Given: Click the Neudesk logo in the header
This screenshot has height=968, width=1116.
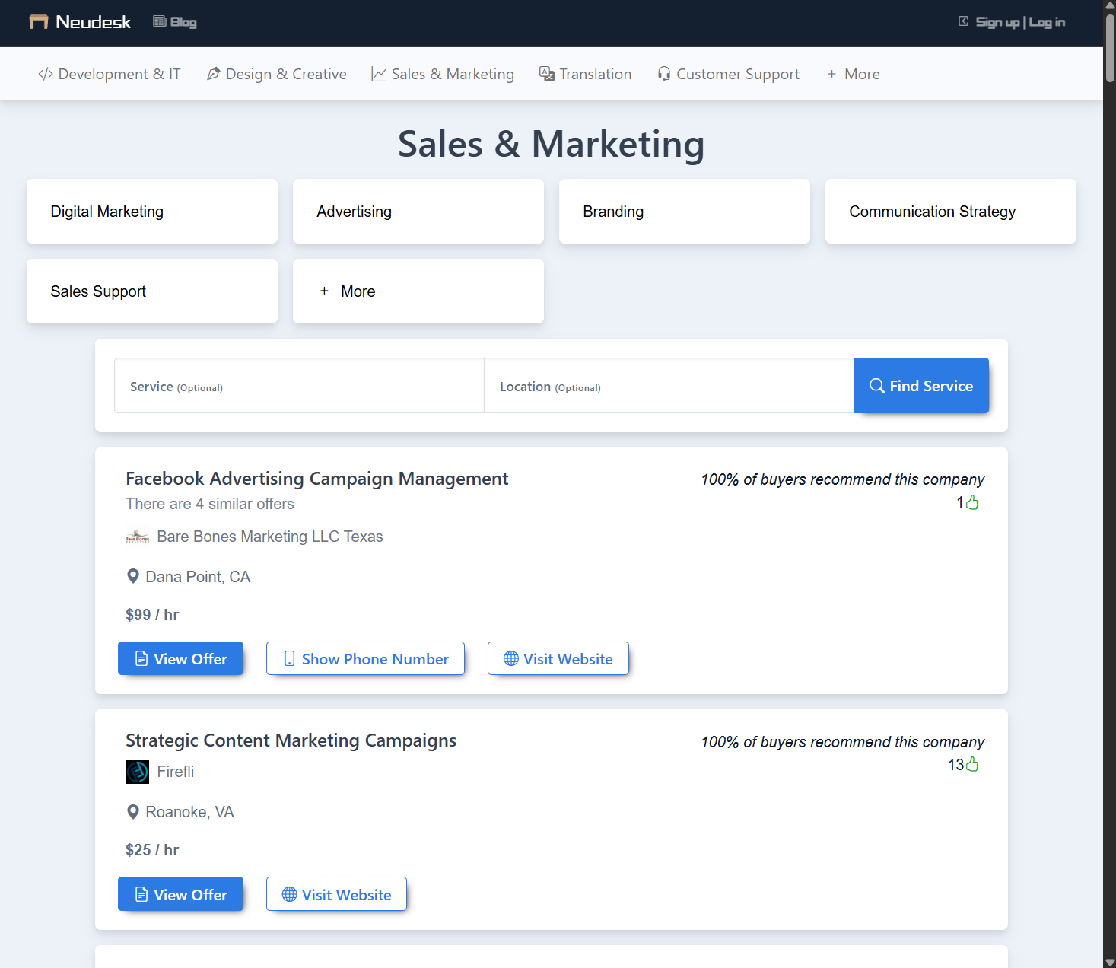Looking at the screenshot, I should (78, 22).
